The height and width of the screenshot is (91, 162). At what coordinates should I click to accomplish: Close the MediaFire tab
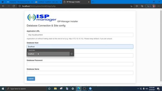click(x=32, y=2)
